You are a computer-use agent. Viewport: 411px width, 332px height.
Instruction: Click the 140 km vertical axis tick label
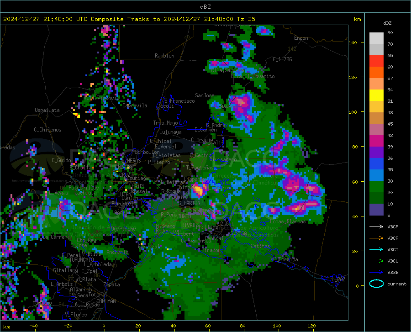point(353,43)
